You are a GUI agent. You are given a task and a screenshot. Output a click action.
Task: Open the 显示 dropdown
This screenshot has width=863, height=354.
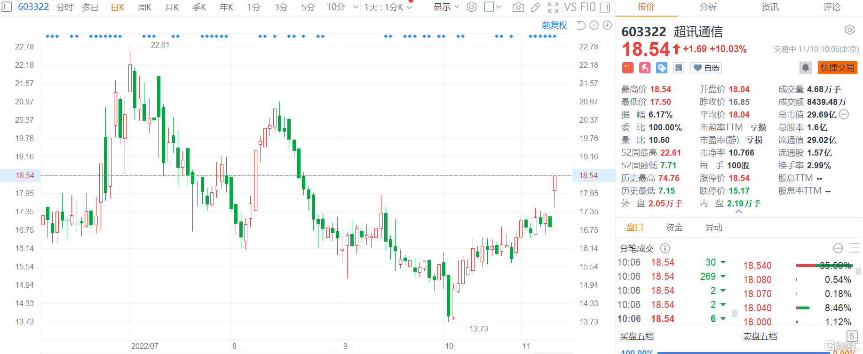(x=446, y=7)
